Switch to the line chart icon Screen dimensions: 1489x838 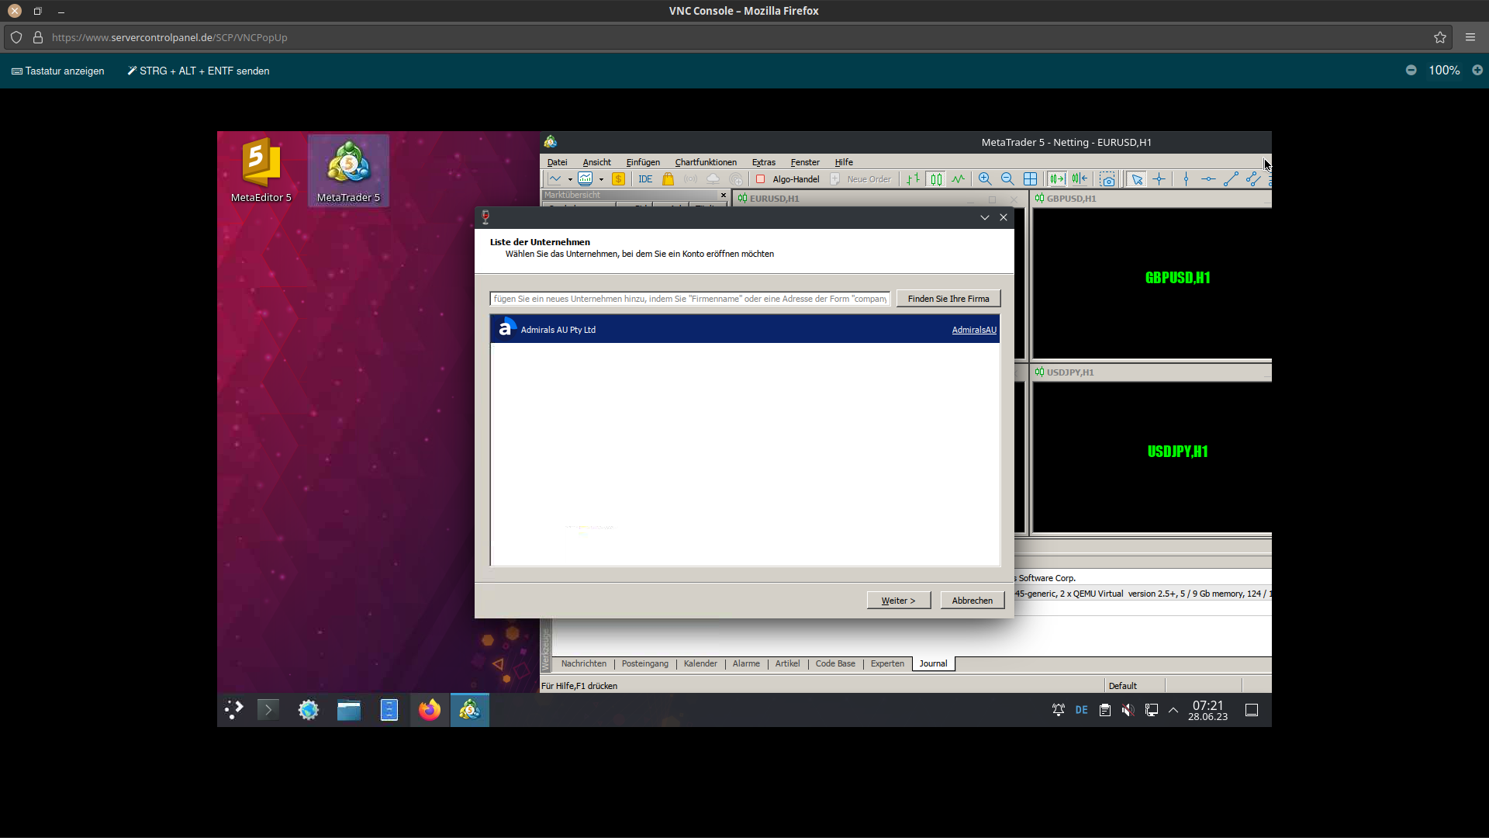pos(959,179)
